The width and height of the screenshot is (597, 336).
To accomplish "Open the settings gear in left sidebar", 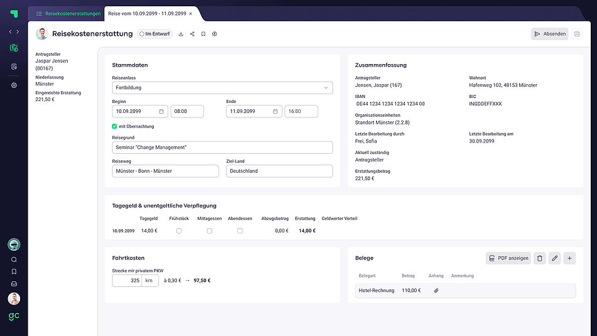I will click(14, 85).
